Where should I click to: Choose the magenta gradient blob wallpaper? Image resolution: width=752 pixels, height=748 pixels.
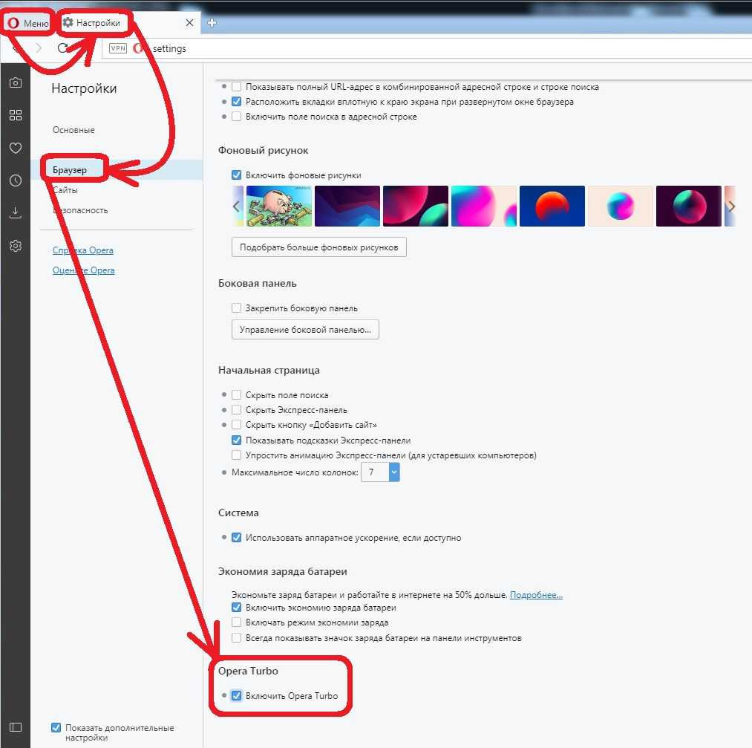484,206
